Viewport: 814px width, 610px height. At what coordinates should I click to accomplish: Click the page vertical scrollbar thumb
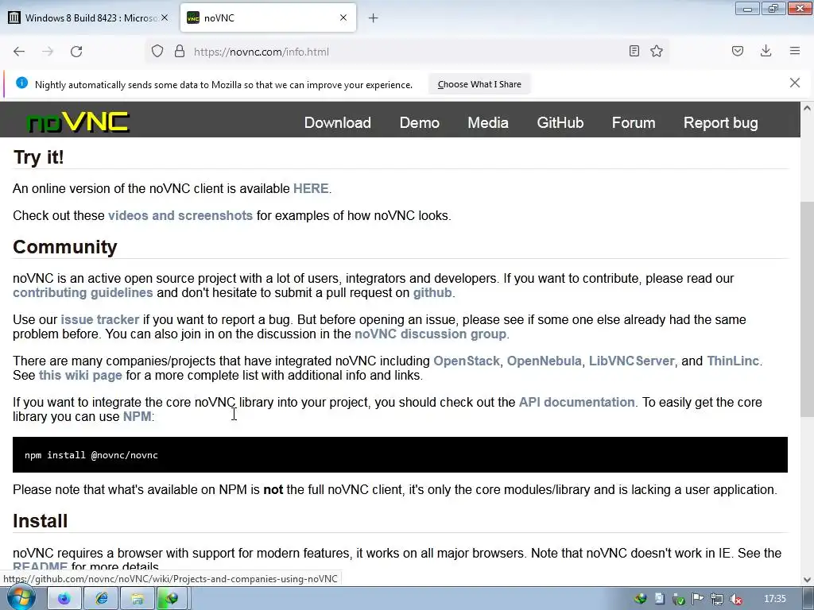(x=807, y=309)
